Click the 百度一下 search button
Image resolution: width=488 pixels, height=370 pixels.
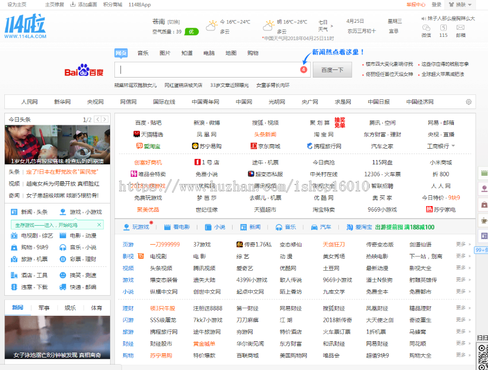pyautogui.click(x=332, y=70)
